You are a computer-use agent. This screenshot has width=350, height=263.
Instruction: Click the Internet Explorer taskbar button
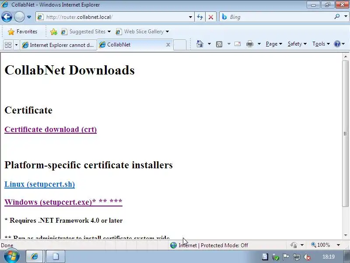(35, 256)
